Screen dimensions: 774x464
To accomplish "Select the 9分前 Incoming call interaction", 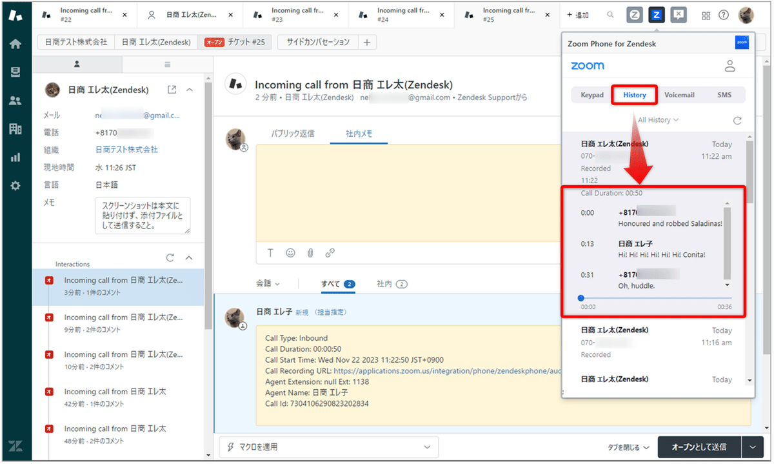I will 118,323.
